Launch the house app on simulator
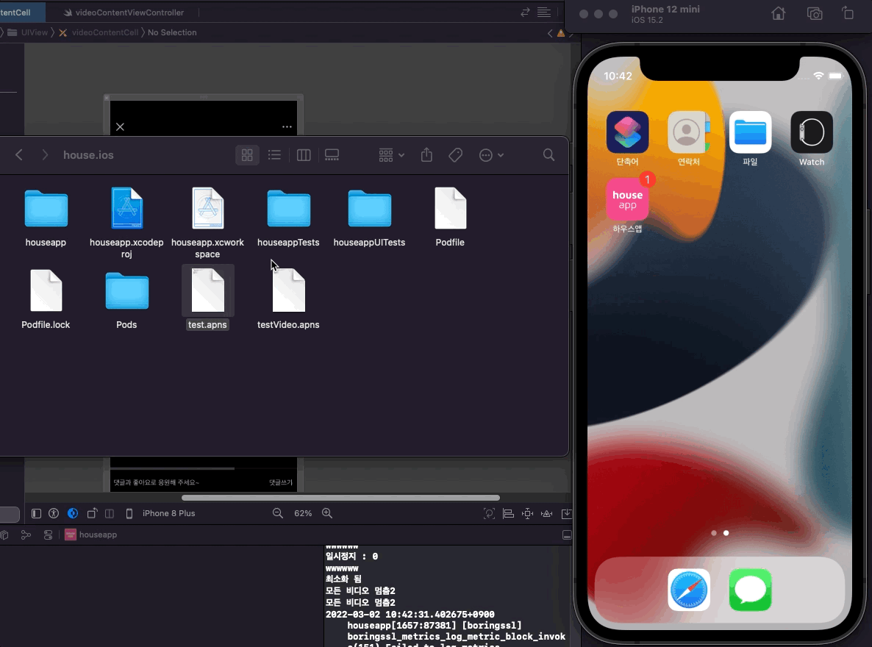Image resolution: width=872 pixels, height=647 pixels. (x=627, y=199)
